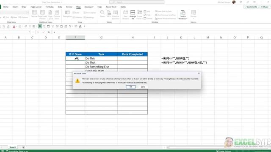Click the Split window option

pyautogui.click(x=147, y=11)
